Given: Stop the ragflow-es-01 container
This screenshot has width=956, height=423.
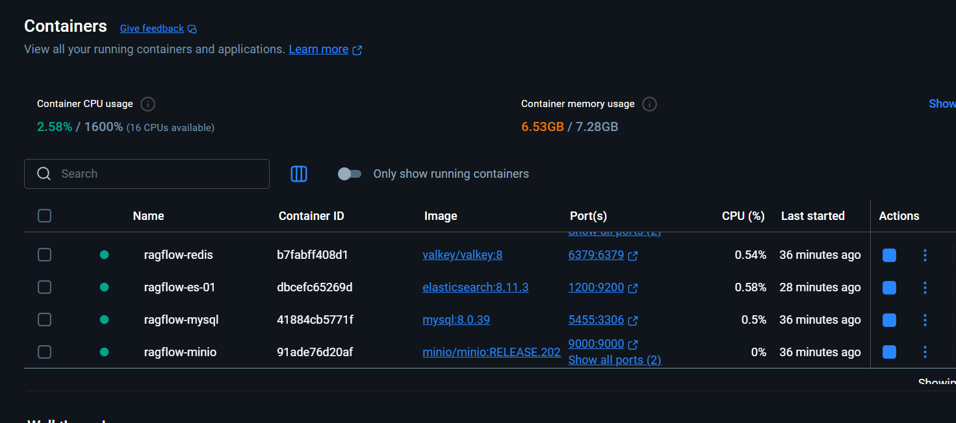Looking at the screenshot, I should 889,287.
